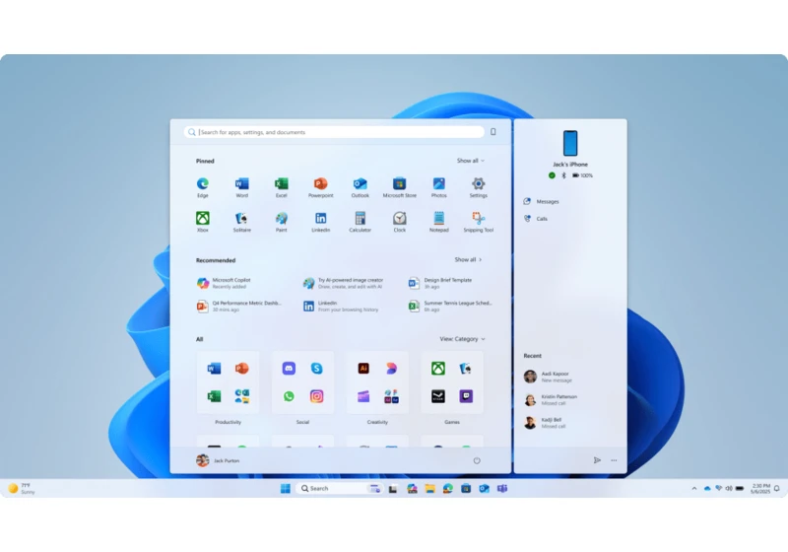The image size is (788, 552).
Task: Open Microsoft Teams from the taskbar
Action: click(502, 489)
